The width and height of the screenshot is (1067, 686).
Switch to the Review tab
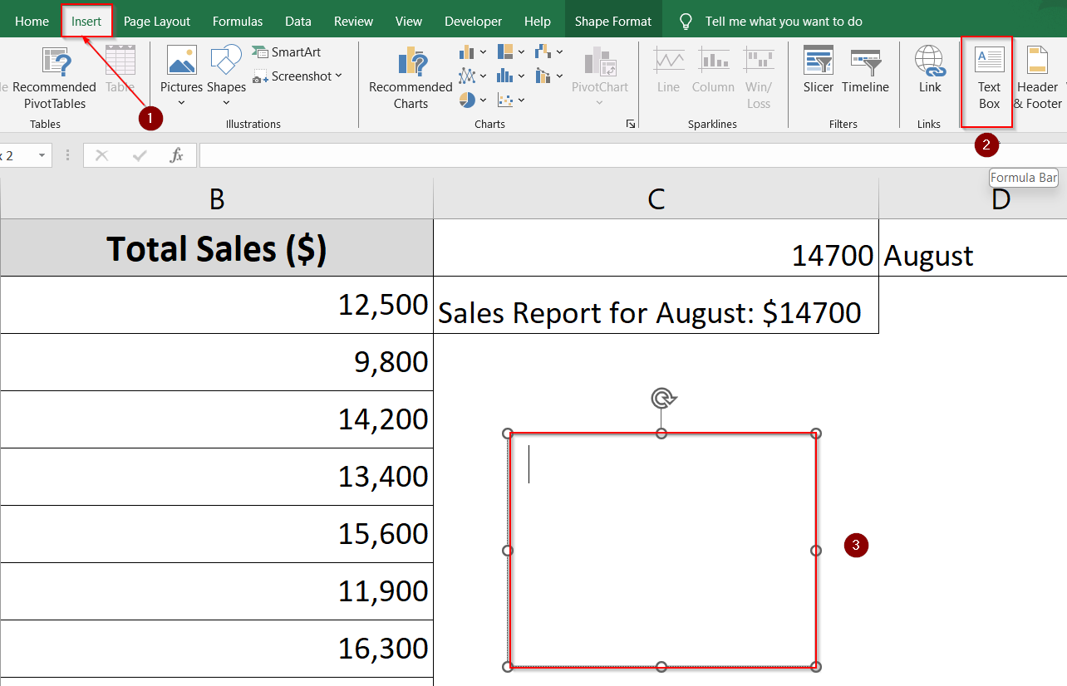pyautogui.click(x=353, y=21)
